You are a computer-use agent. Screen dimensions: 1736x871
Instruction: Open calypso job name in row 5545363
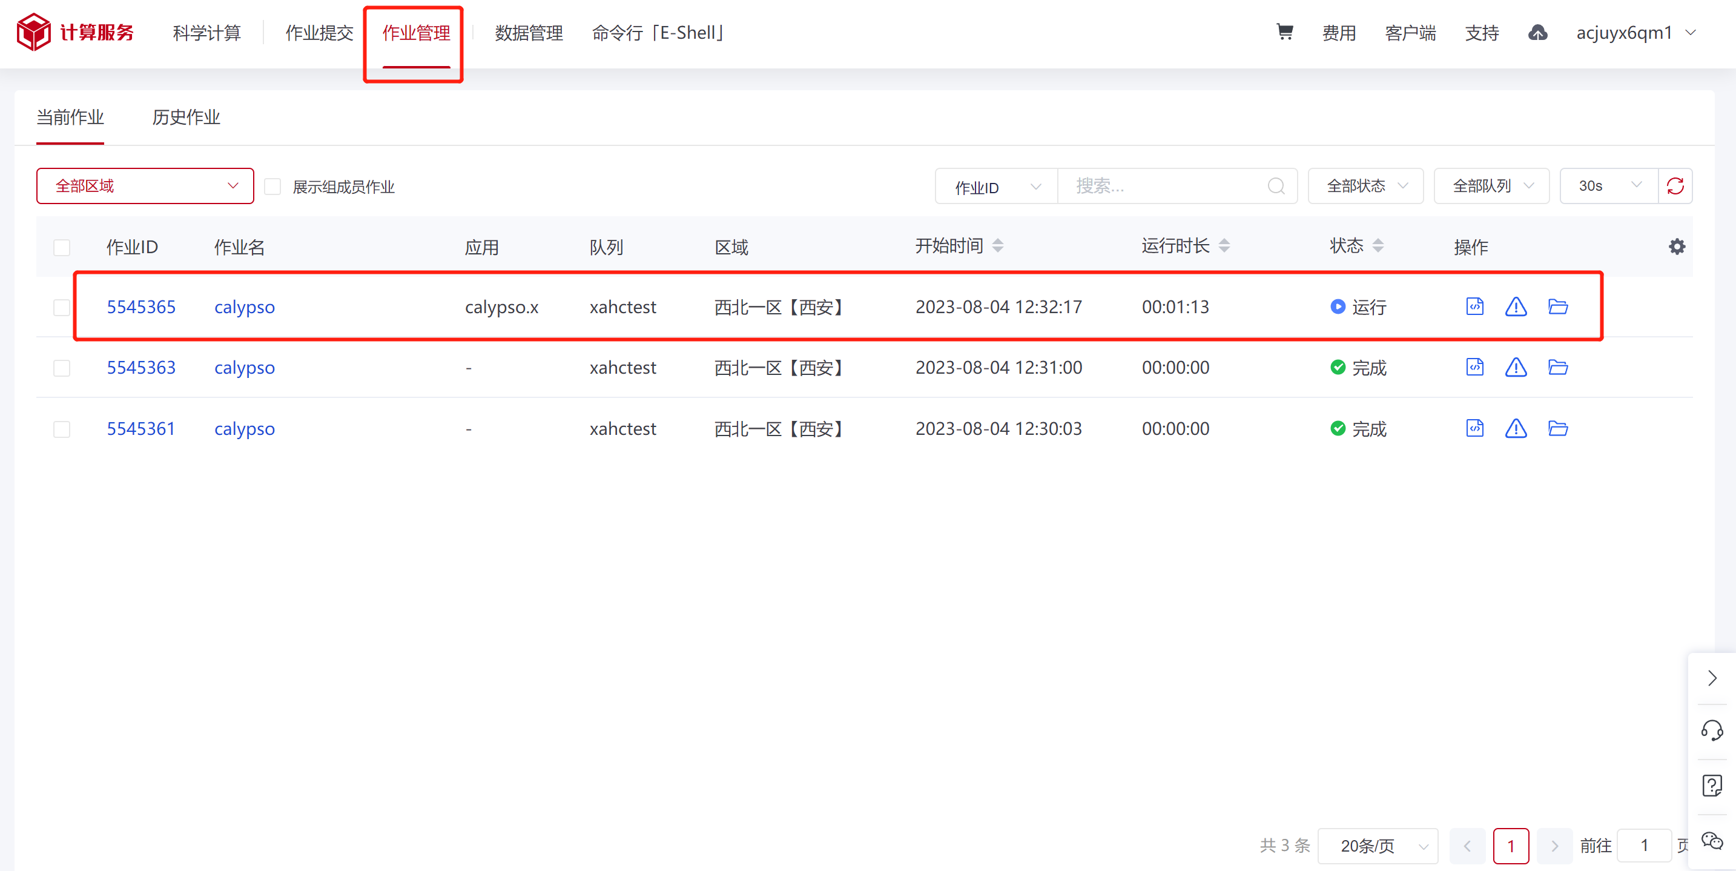click(245, 369)
